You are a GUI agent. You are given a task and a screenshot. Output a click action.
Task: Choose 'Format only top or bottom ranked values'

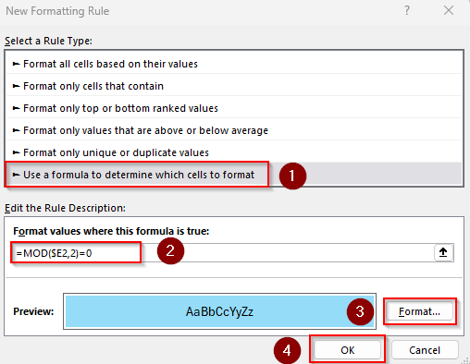click(x=234, y=108)
